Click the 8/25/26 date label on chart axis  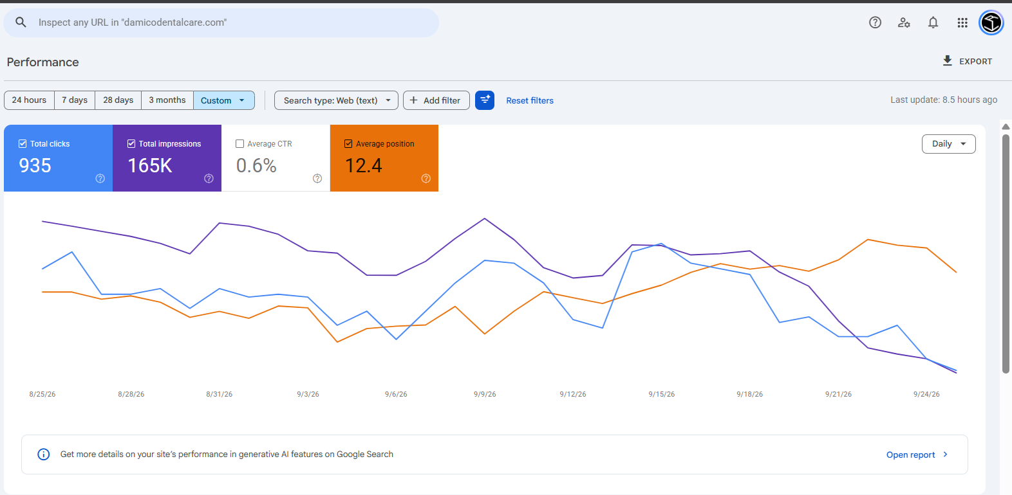pos(42,394)
